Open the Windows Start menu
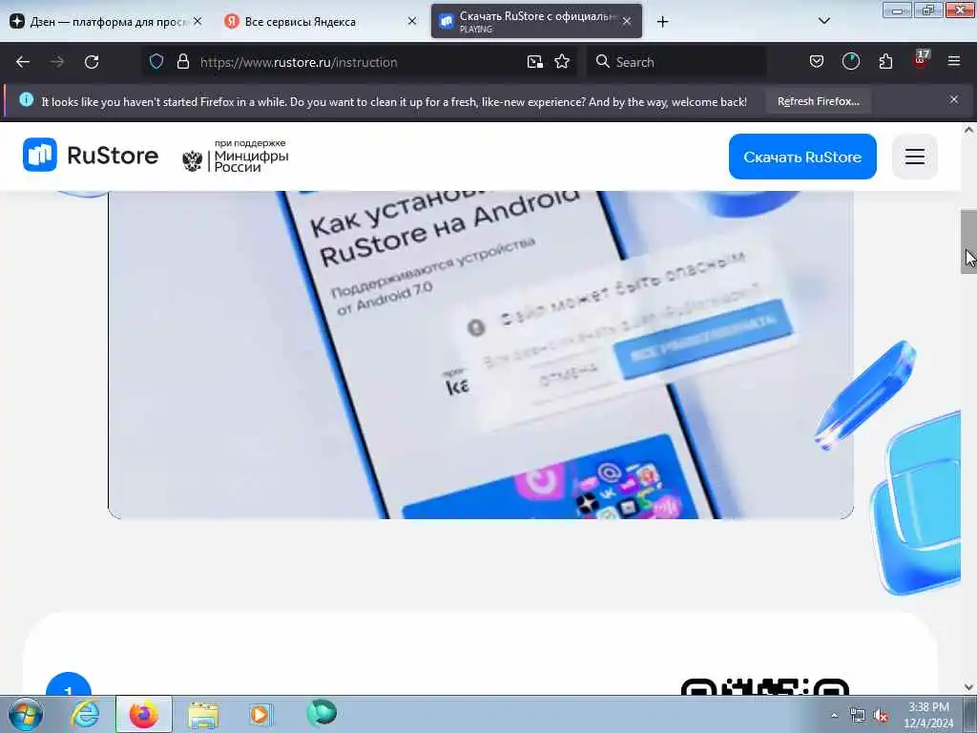This screenshot has width=977, height=733. (25, 714)
